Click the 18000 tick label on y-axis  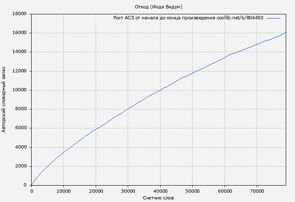(x=20, y=14)
